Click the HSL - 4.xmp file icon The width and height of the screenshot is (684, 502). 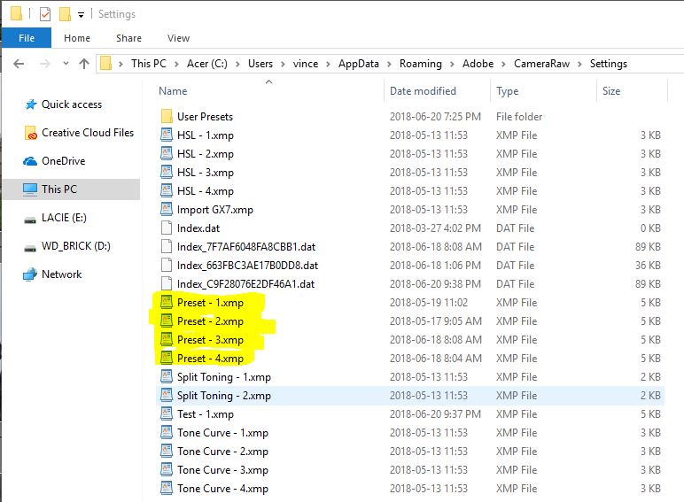click(167, 190)
